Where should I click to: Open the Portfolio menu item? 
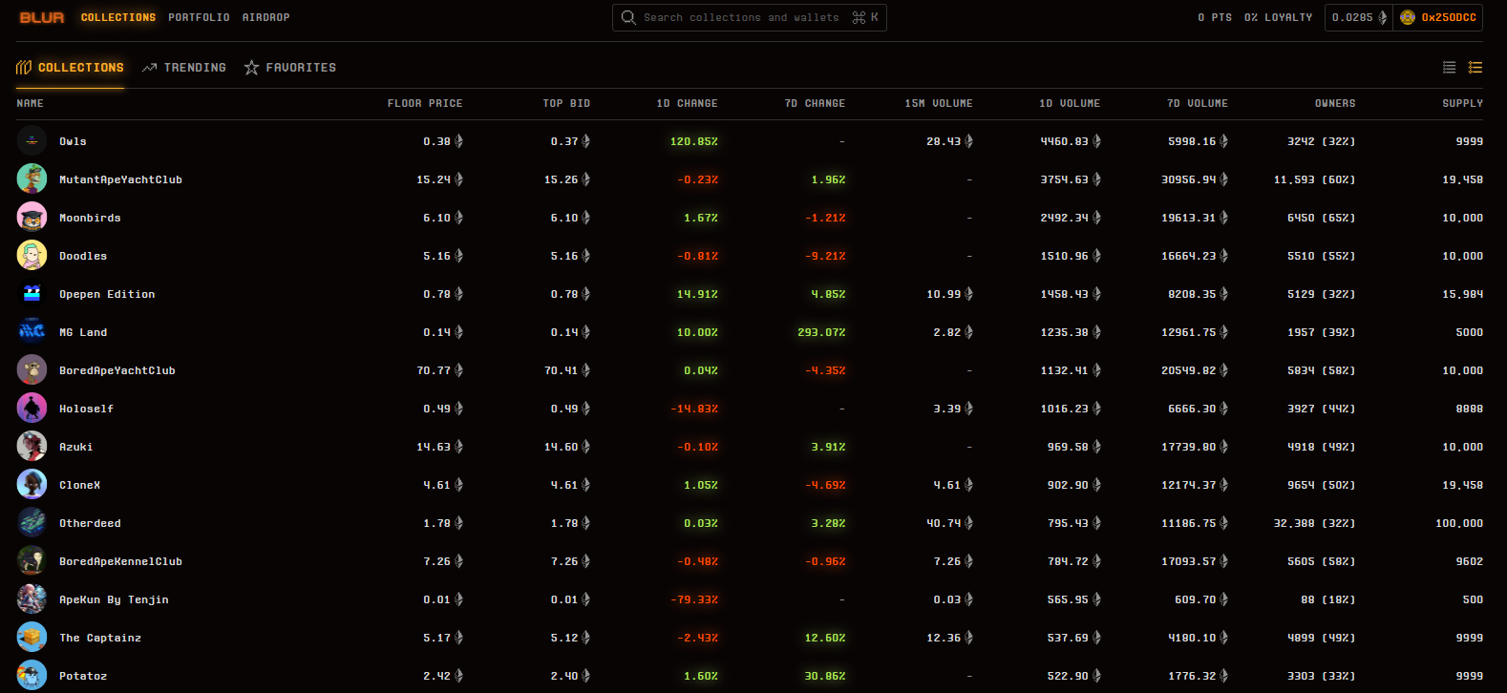(199, 17)
